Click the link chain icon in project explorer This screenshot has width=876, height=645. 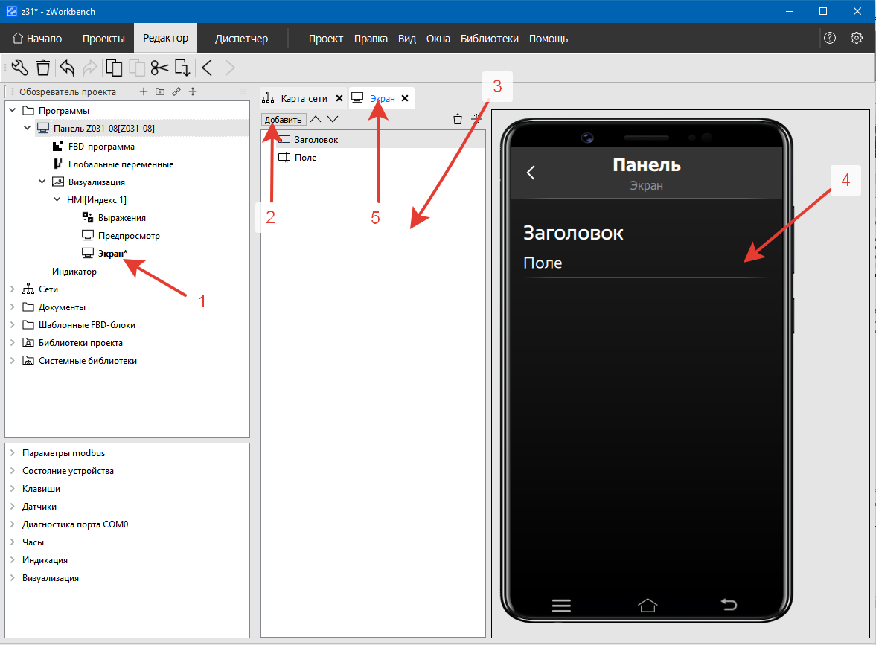[176, 92]
